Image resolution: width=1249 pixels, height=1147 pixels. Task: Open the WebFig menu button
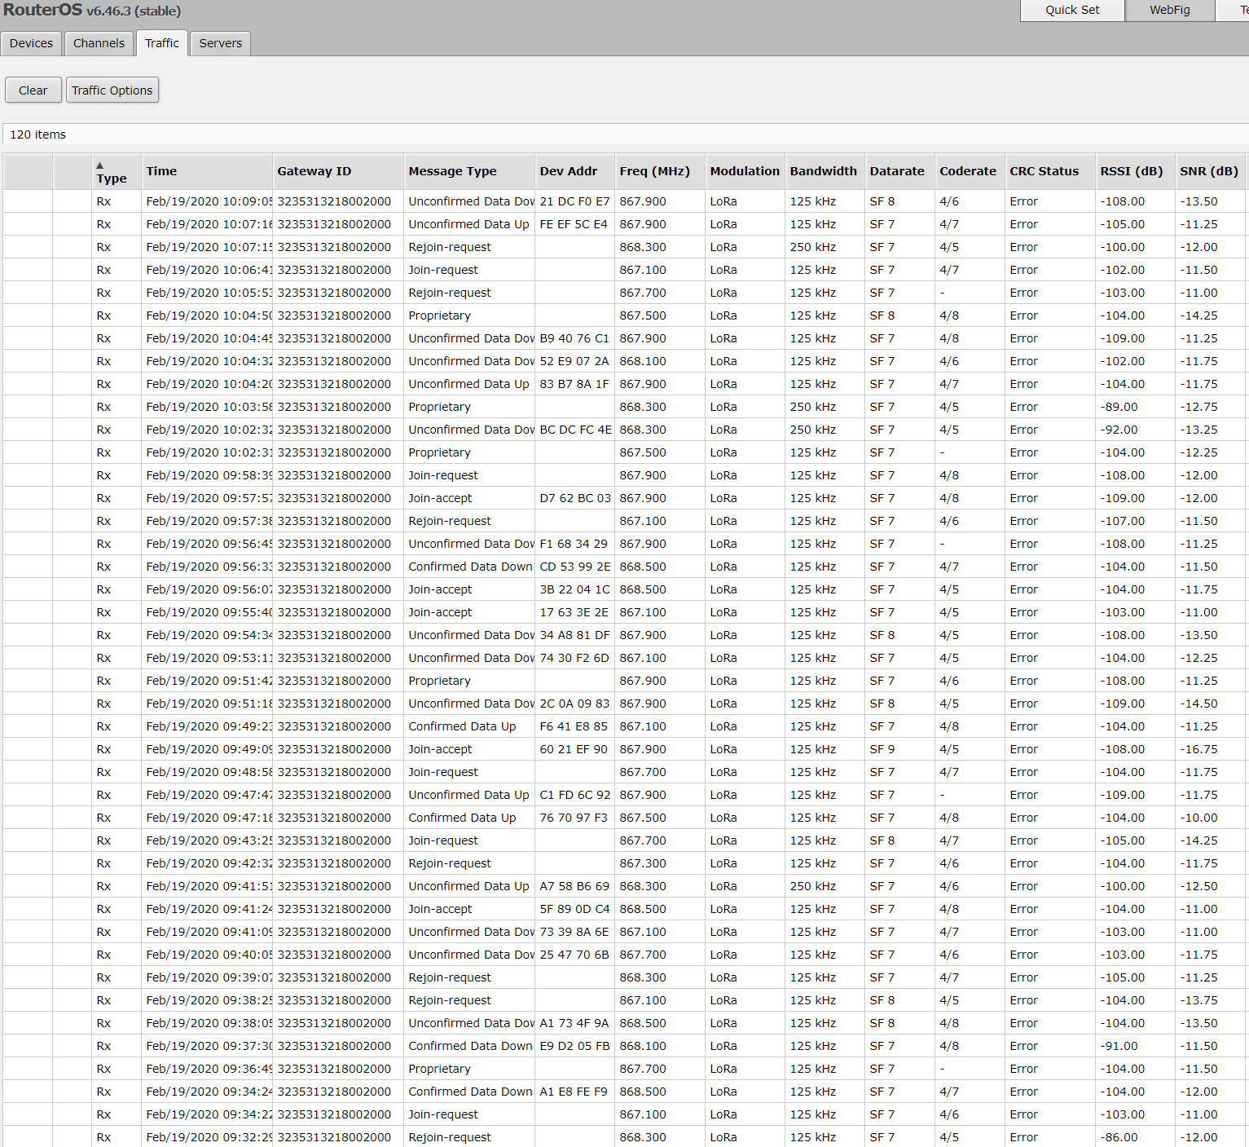coord(1169,10)
